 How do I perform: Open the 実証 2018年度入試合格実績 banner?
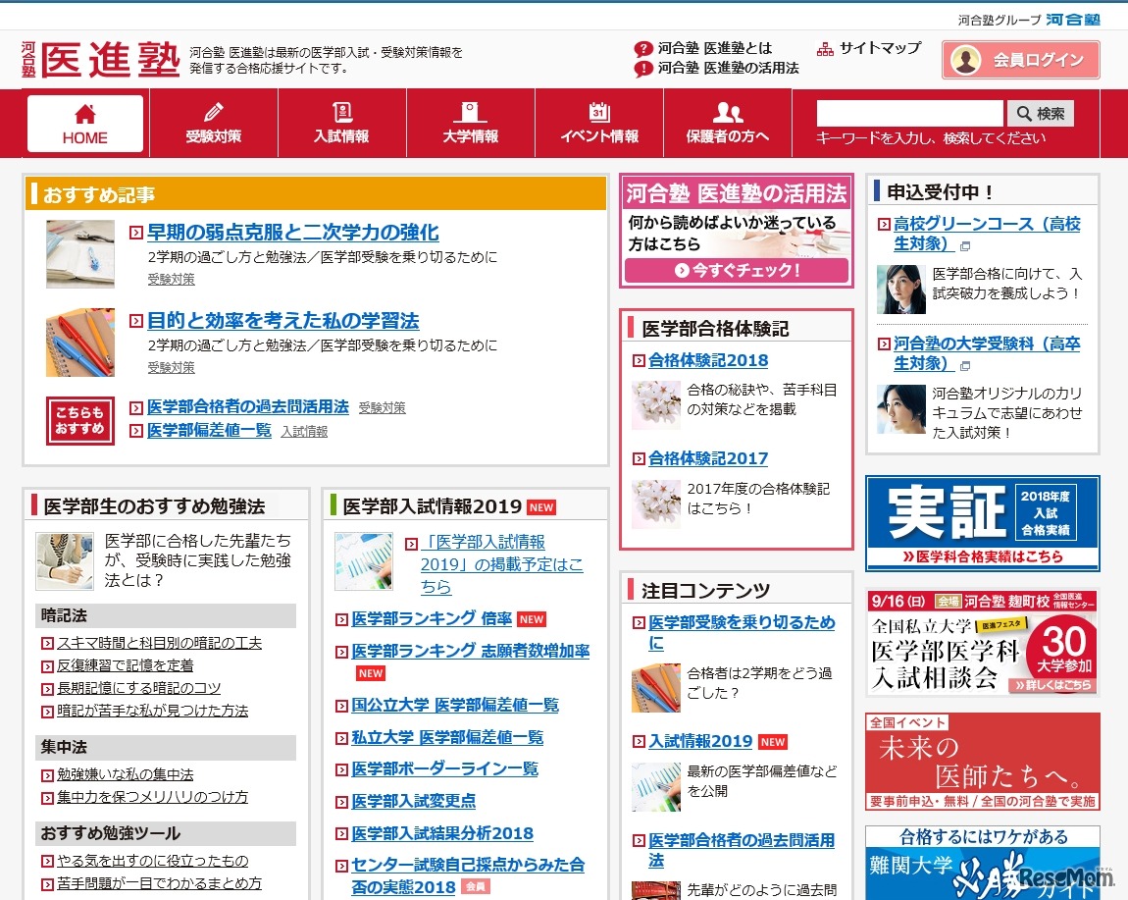pos(982,522)
